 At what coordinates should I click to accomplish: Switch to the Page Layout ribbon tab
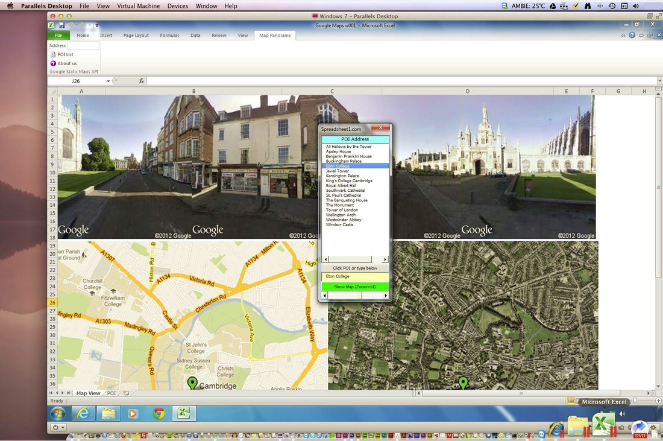pos(136,36)
